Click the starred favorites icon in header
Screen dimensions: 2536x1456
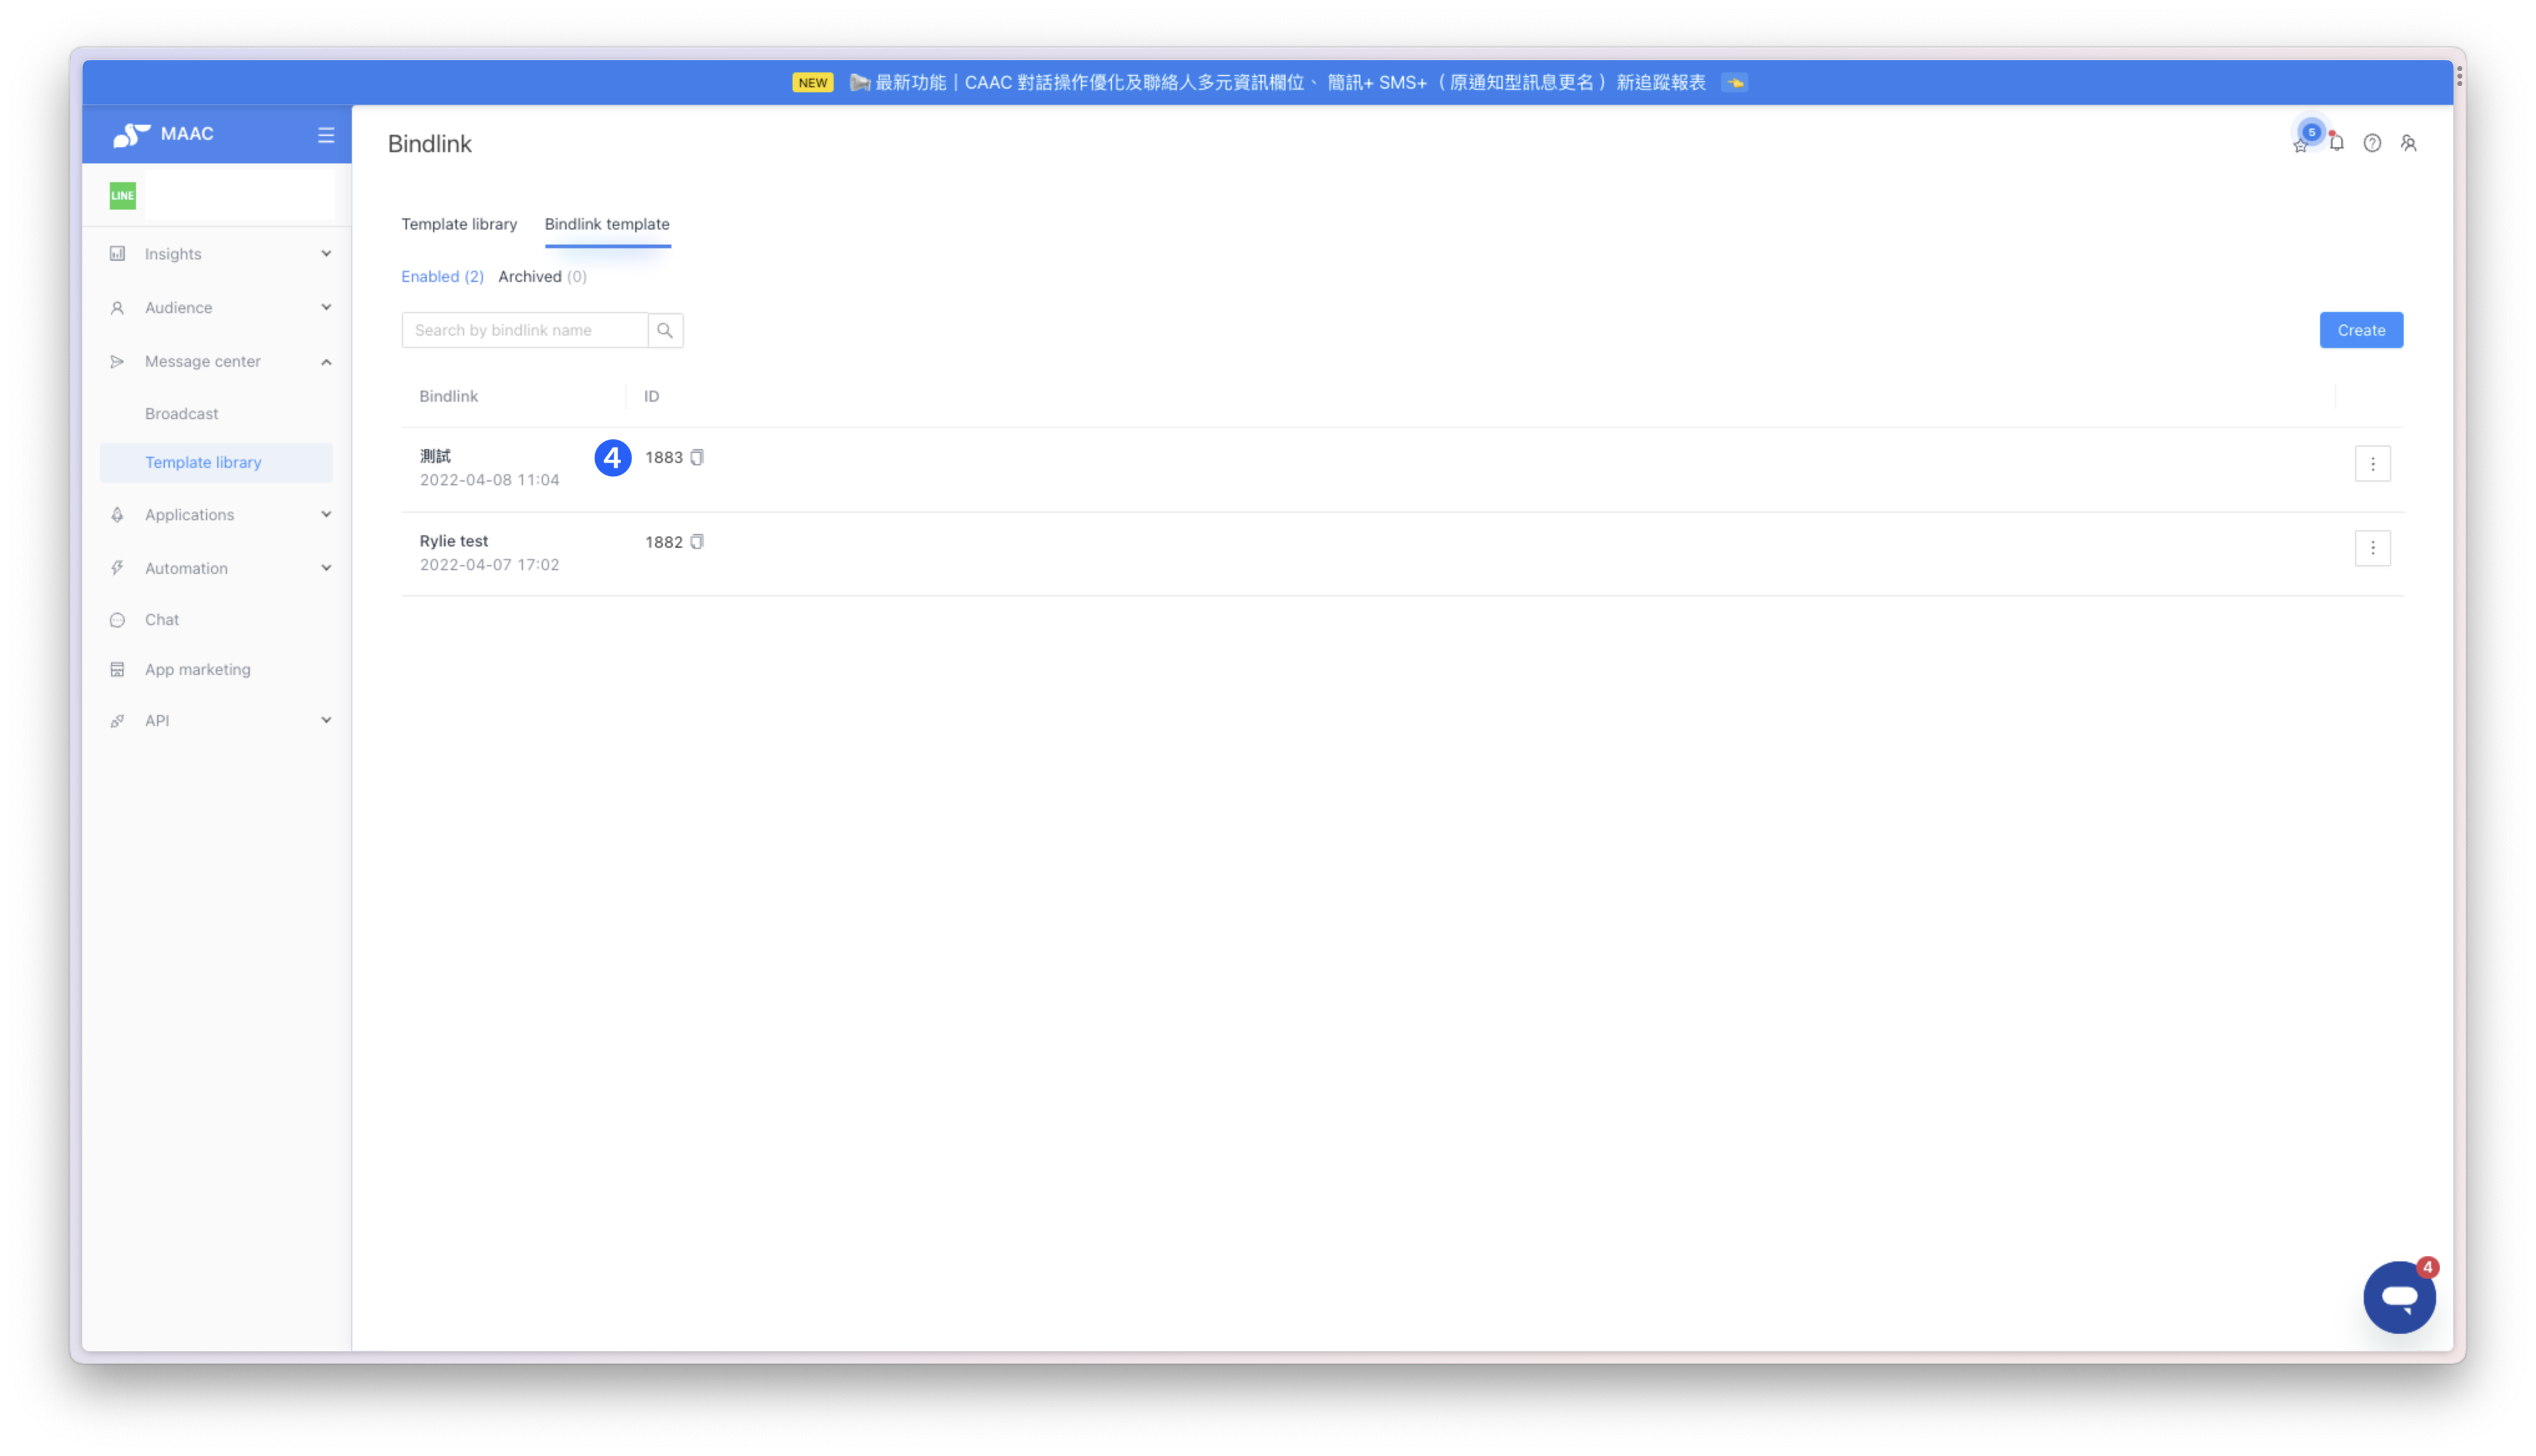click(x=2300, y=146)
